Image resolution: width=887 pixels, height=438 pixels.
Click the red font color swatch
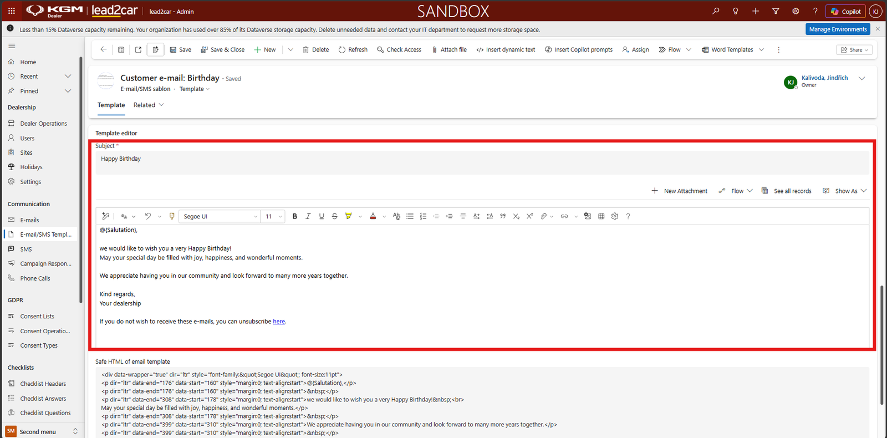tap(373, 216)
